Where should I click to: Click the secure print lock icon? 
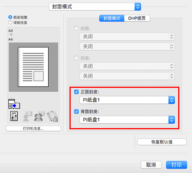(52, 116)
